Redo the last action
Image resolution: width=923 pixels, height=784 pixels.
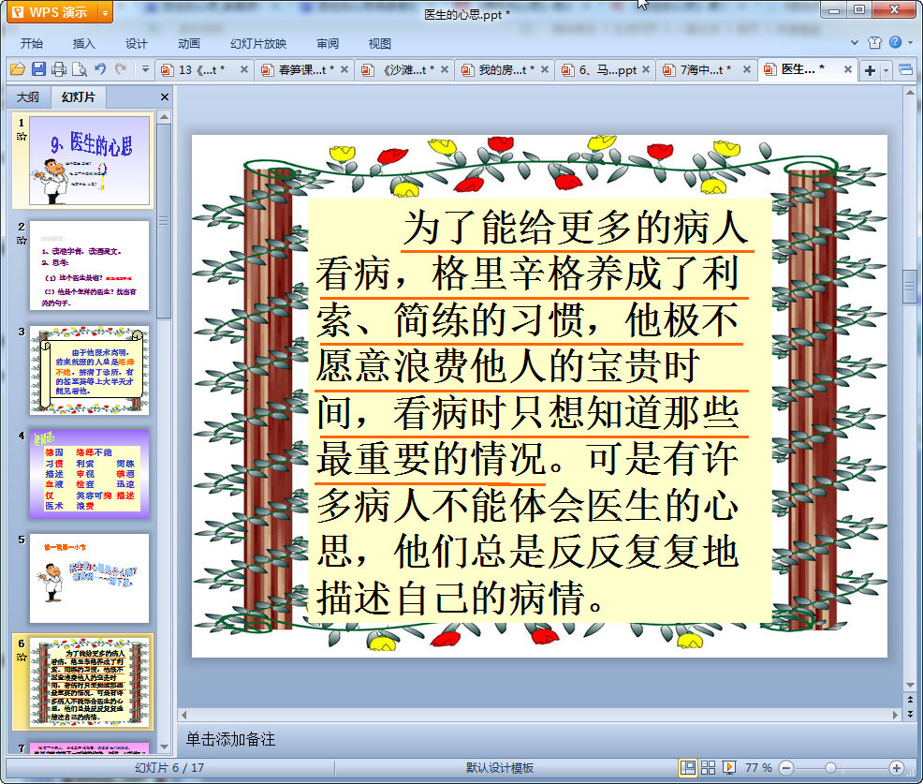click(x=121, y=69)
